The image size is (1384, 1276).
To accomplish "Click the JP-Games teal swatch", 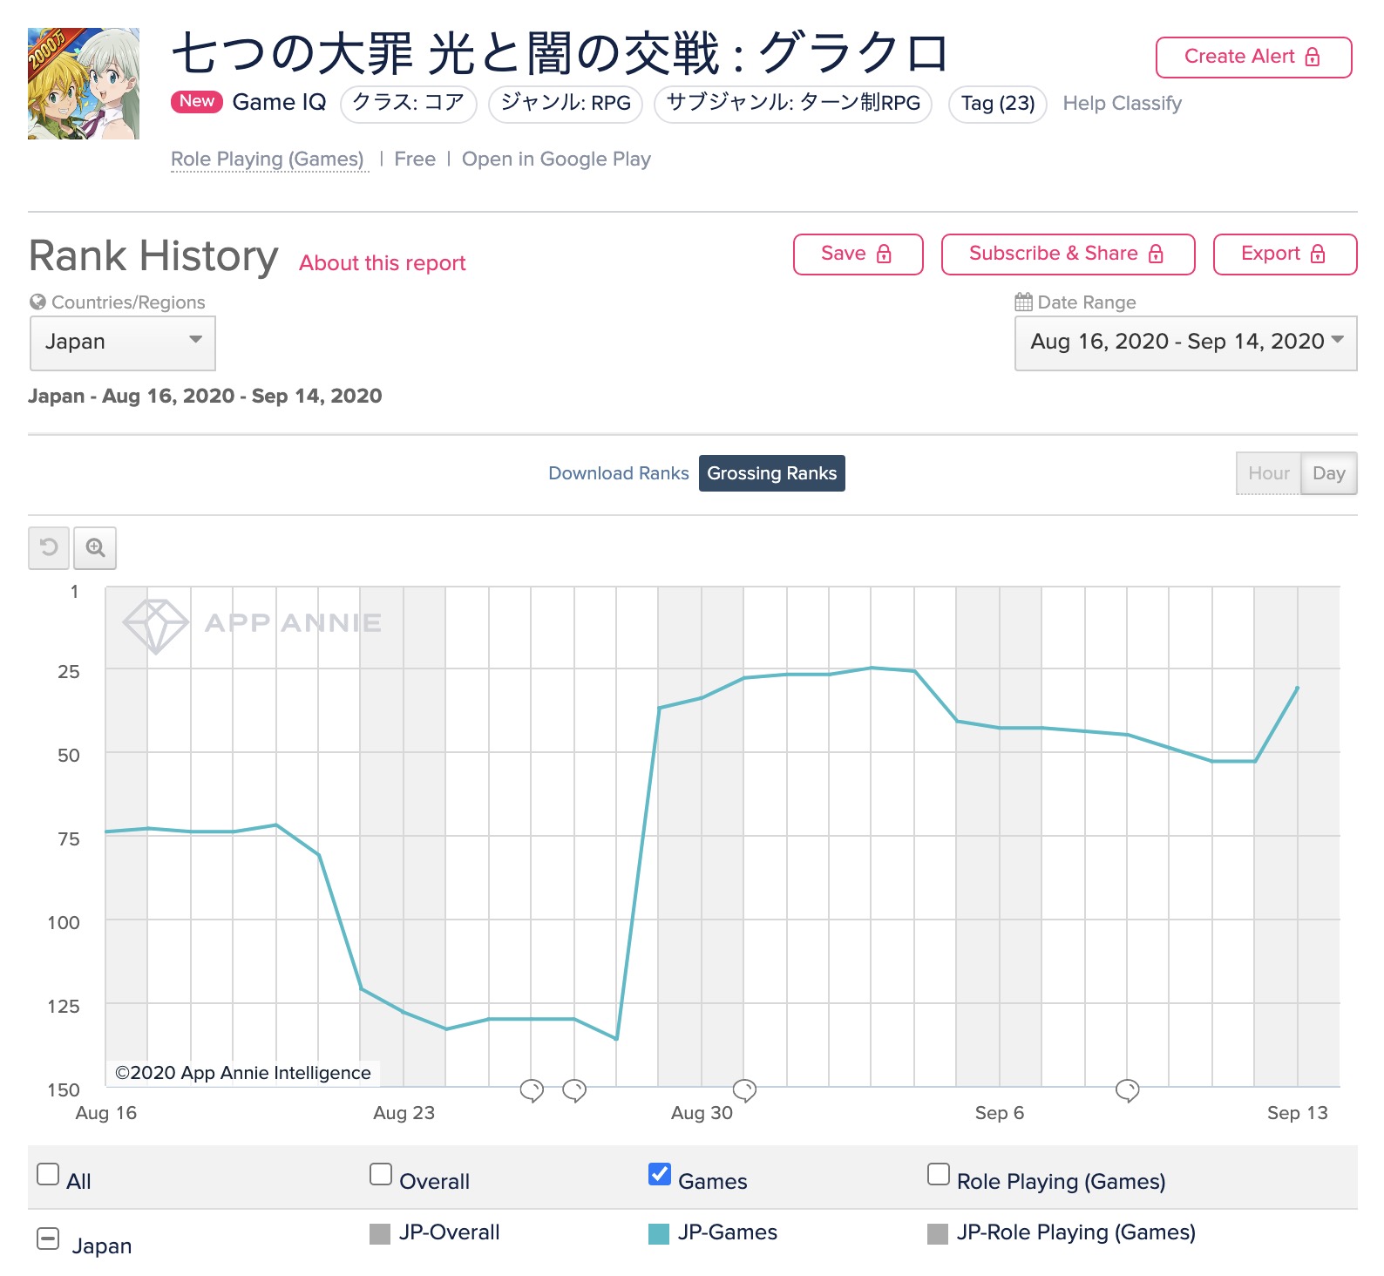I will [659, 1234].
